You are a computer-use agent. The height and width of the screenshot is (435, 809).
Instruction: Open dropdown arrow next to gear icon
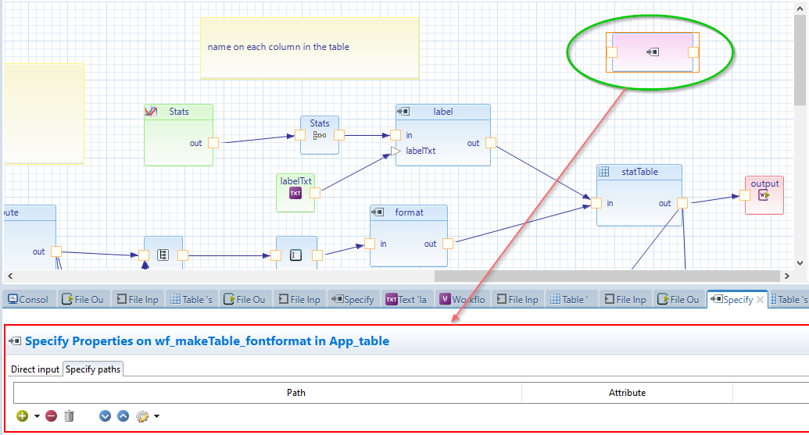coord(156,417)
